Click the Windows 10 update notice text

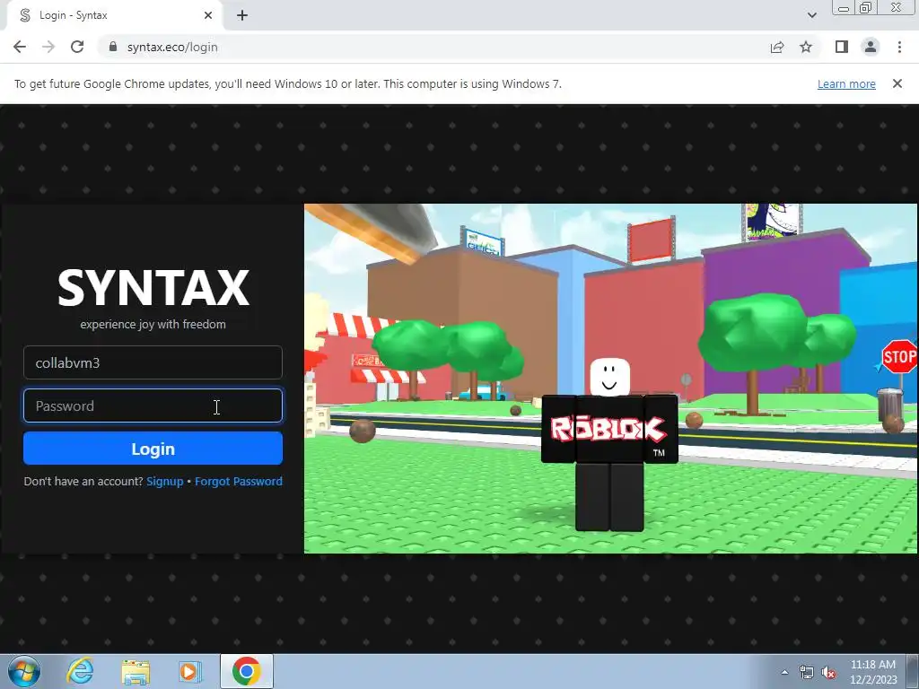[288, 83]
